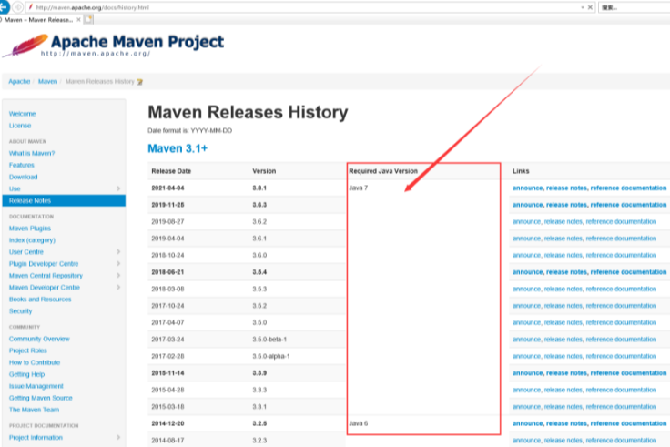Open the Security sidebar link
This screenshot has width=670, height=447.
21,311
